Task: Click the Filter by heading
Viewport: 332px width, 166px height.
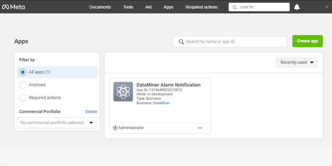Action: point(27,60)
